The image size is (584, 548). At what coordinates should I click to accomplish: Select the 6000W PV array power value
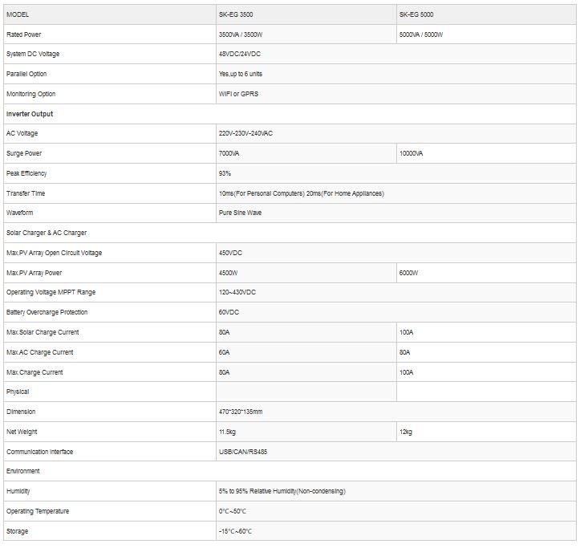point(408,273)
